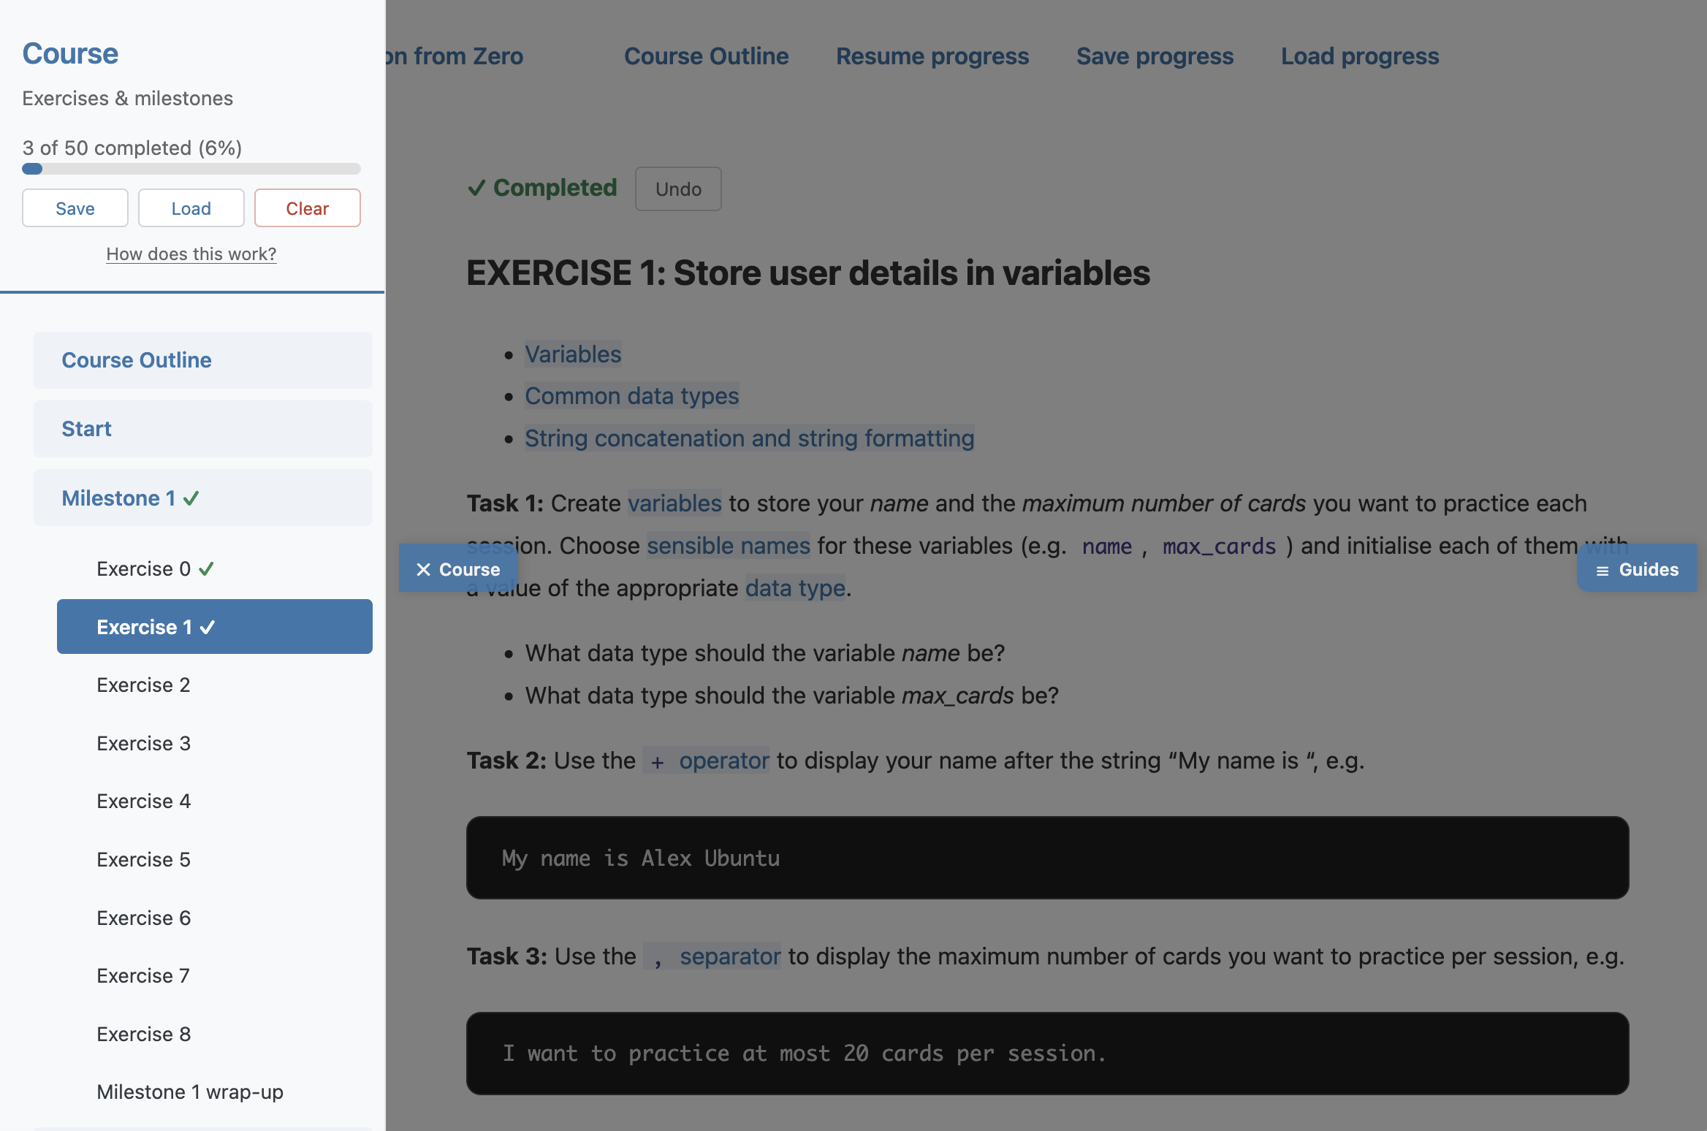
Task: Select the highlighted Exercise 1 item
Action: pyautogui.click(x=215, y=627)
